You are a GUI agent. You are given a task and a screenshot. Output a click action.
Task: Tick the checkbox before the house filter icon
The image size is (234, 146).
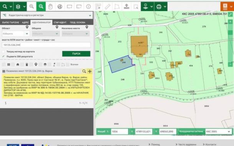13,64
